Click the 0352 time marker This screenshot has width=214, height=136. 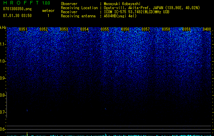pos(44,29)
